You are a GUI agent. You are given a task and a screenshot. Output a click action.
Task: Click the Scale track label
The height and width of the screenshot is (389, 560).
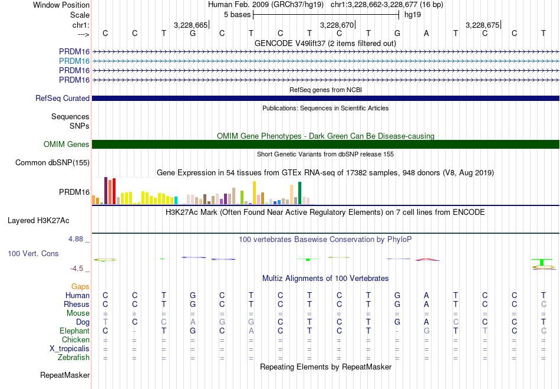[x=80, y=15]
